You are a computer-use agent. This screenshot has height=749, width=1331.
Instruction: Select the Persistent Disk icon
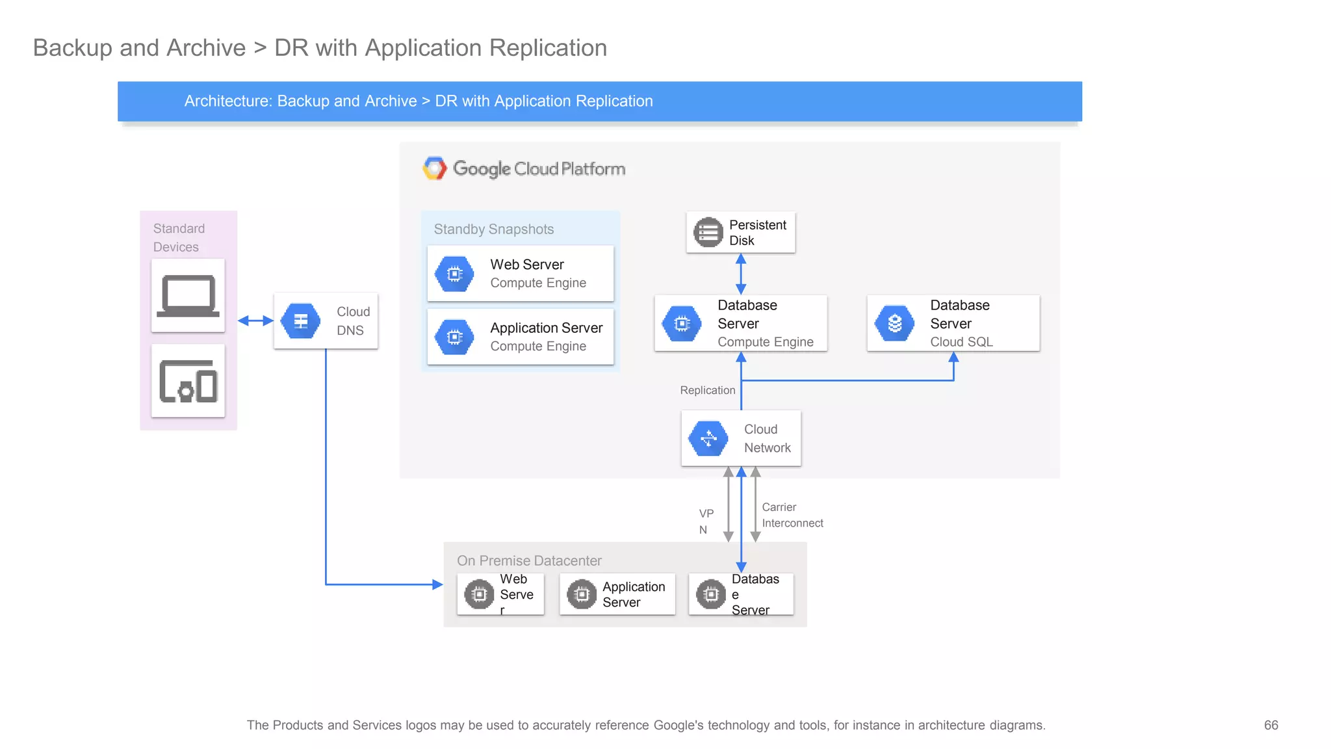tap(708, 232)
